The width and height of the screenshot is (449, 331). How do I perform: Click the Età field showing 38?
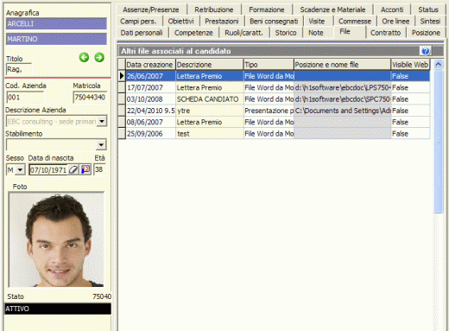[x=99, y=169]
